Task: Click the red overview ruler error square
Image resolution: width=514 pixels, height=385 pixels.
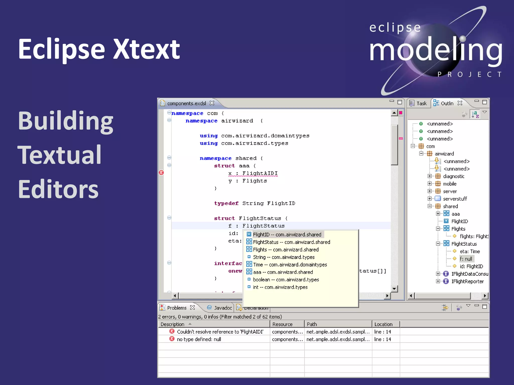Action: coord(401,113)
